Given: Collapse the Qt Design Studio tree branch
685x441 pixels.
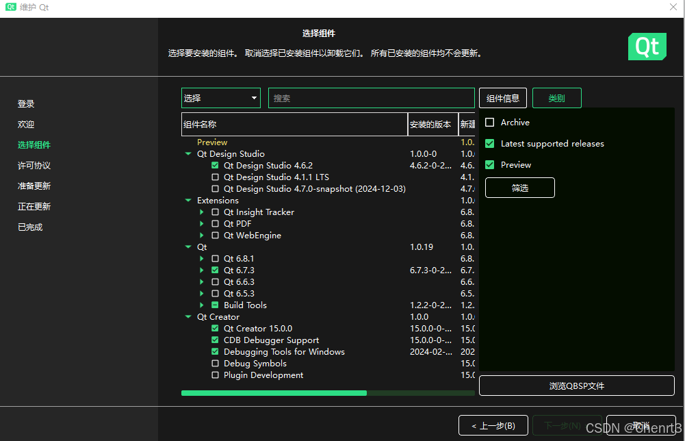Looking at the screenshot, I should tap(188, 153).
